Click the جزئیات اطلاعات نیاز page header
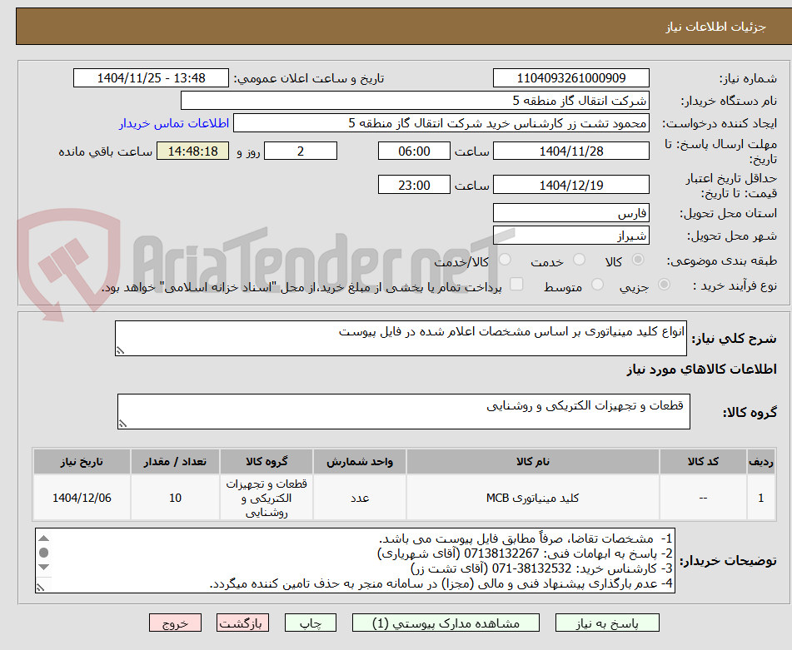Image resolution: width=792 pixels, height=650 pixels. click(715, 27)
